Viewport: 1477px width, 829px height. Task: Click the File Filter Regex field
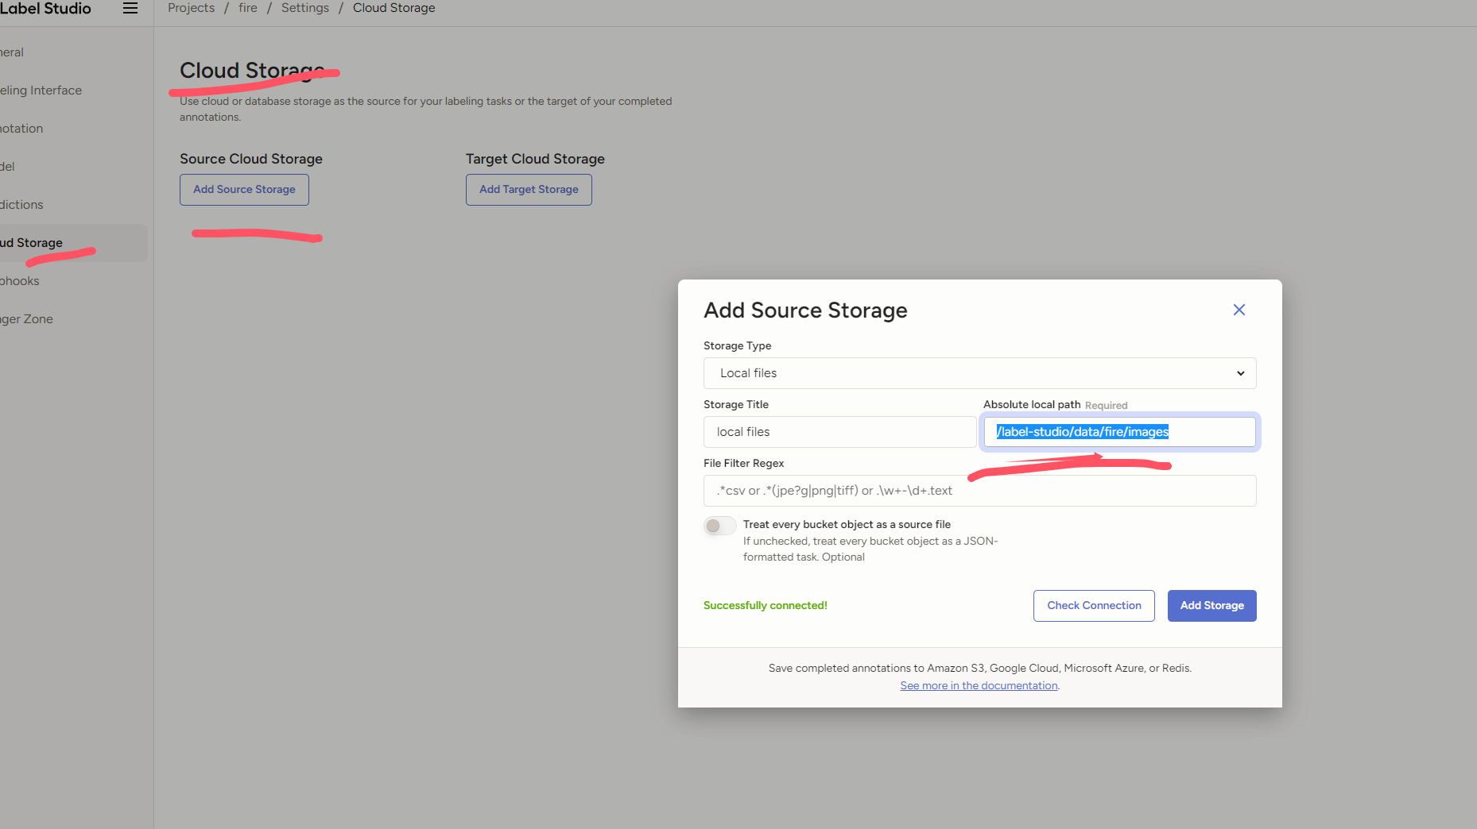(979, 491)
